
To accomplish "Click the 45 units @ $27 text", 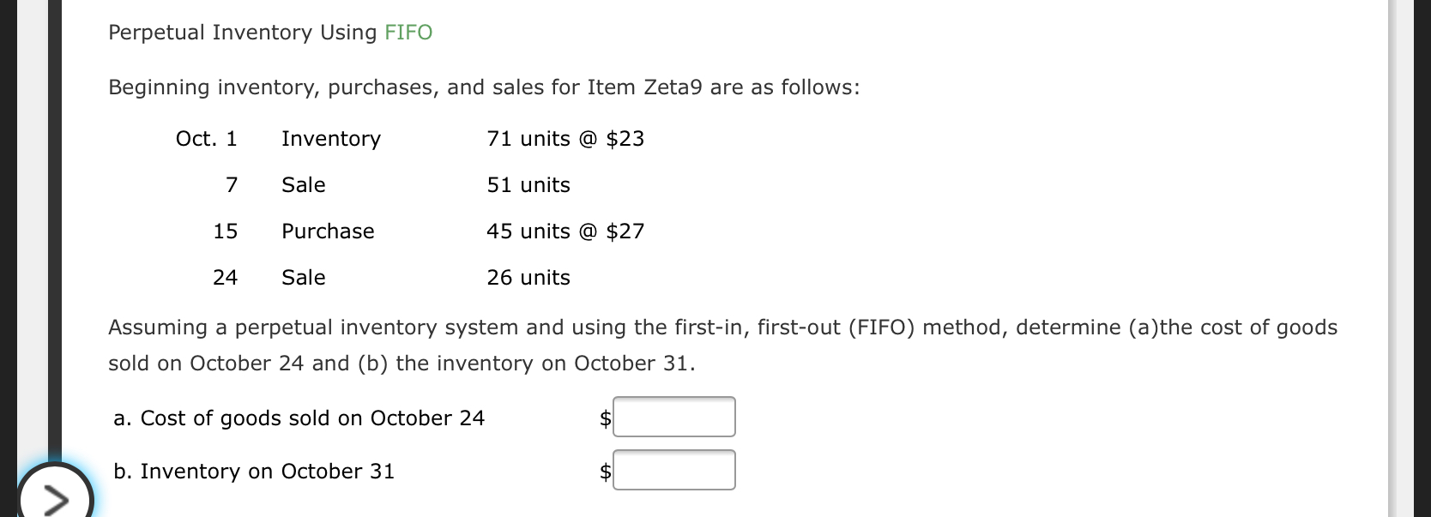I will 565,231.
